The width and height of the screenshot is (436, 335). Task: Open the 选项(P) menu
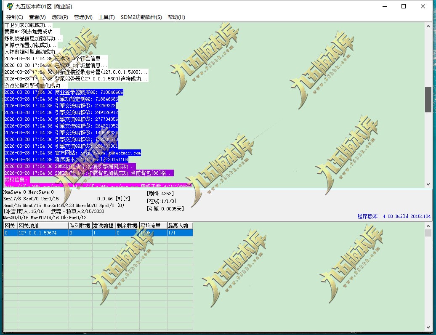click(60, 17)
